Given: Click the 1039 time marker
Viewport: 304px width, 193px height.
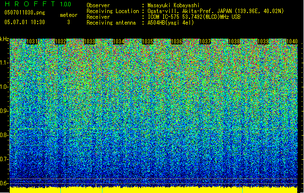Looking at the screenshot, I should pos(263,41).
